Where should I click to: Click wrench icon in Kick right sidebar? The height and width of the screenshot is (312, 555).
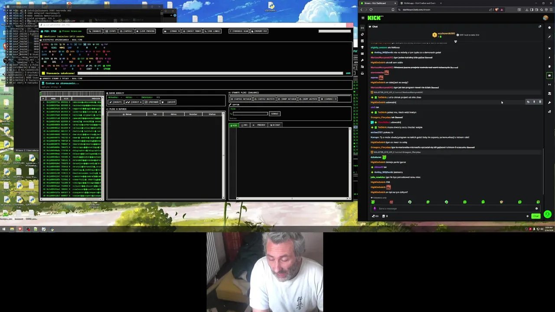point(549,102)
